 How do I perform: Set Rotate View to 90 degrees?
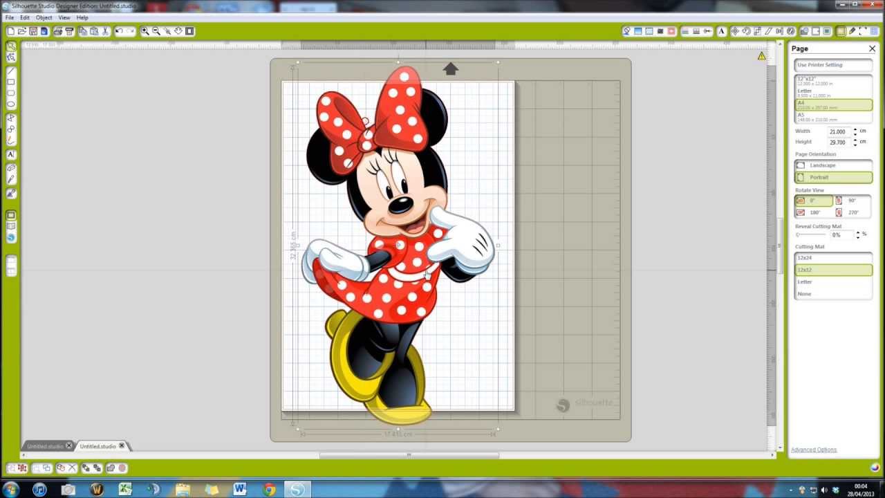[x=853, y=201]
